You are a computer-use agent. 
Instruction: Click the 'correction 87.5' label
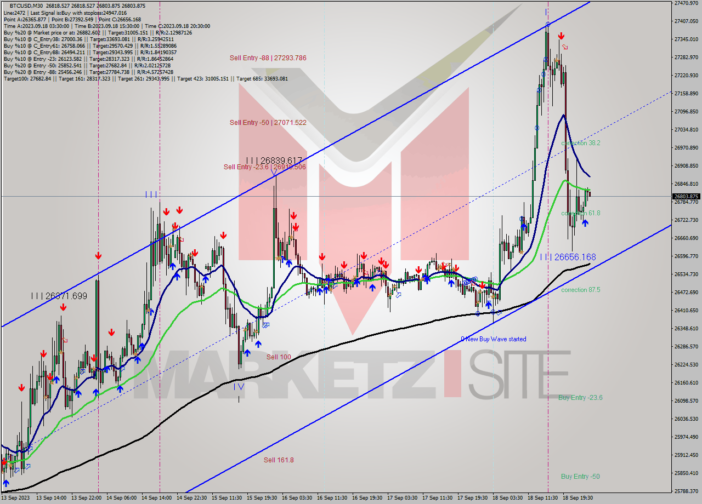(x=581, y=290)
